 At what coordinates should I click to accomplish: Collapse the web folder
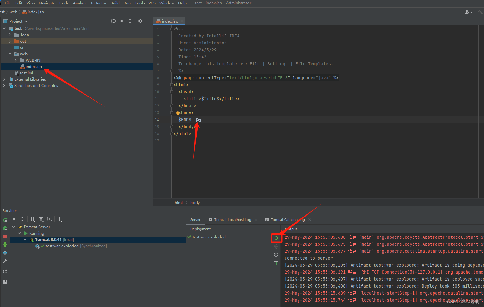pos(10,54)
